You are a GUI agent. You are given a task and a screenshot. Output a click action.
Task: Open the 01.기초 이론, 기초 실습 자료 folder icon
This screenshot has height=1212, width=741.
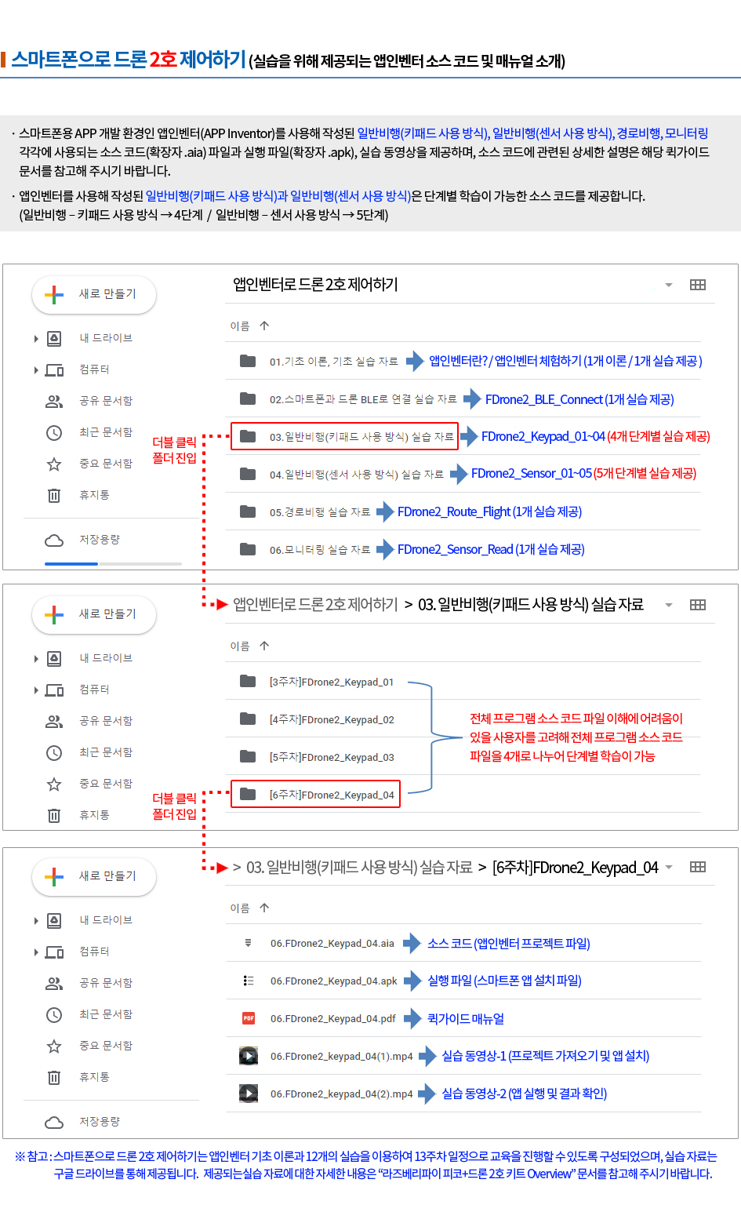pos(248,361)
